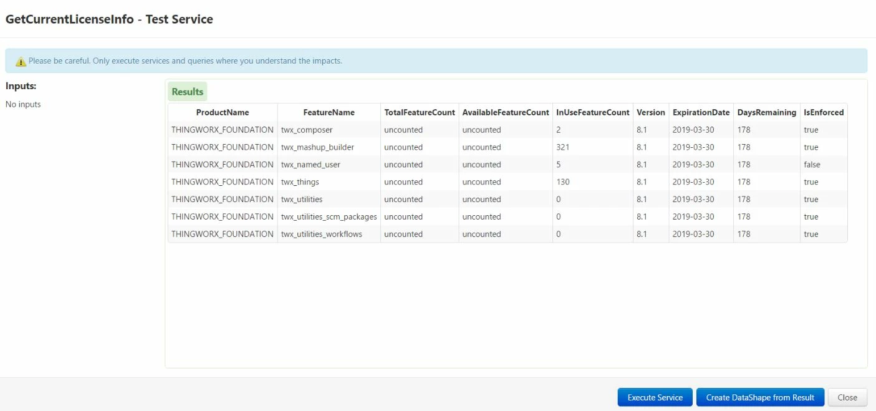Viewport: 876px width, 411px height.
Task: Click IsEnforced true in twx_composer row
Action: [x=824, y=130]
